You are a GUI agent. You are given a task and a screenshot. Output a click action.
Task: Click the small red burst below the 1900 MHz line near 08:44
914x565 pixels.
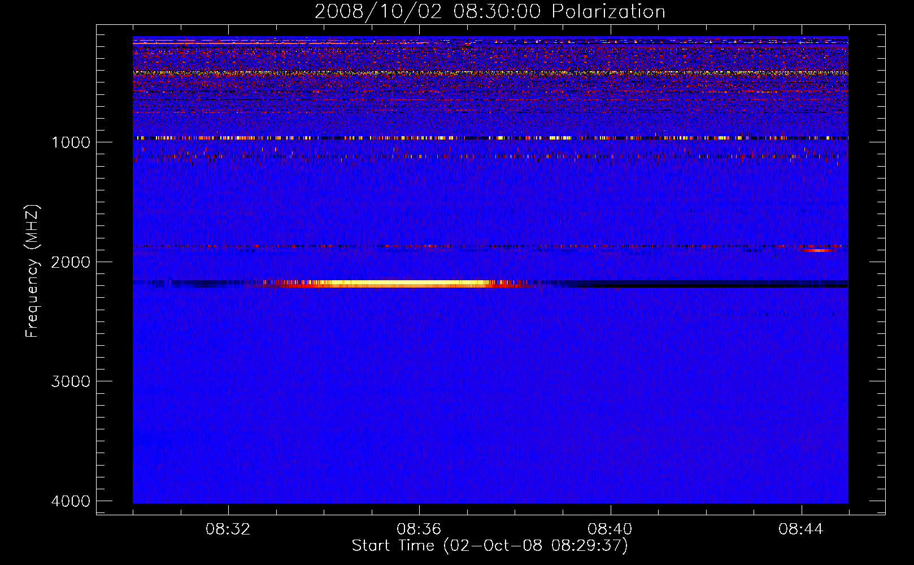[817, 250]
